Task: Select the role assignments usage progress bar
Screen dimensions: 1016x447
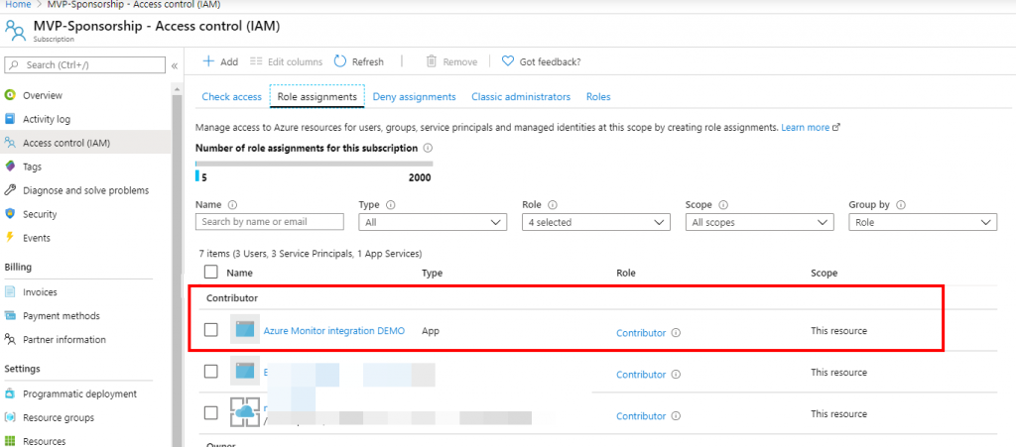Action: pyautogui.click(x=315, y=164)
